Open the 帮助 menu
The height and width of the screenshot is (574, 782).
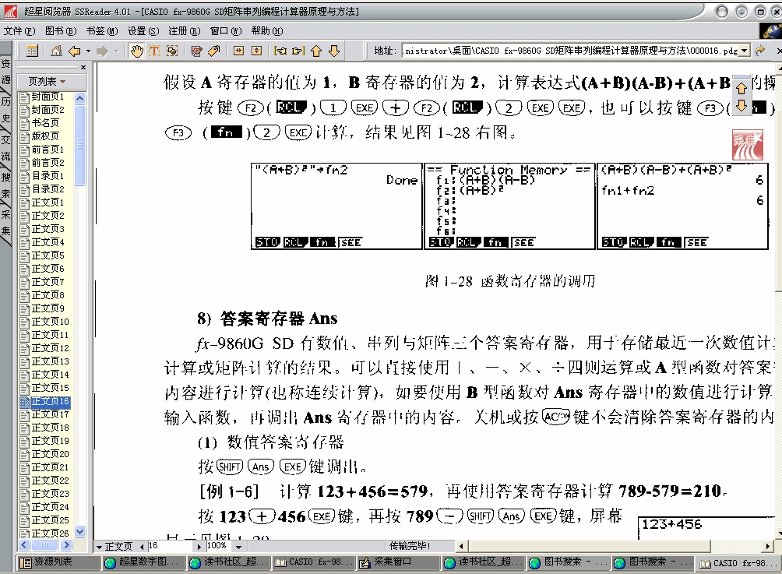(267, 31)
